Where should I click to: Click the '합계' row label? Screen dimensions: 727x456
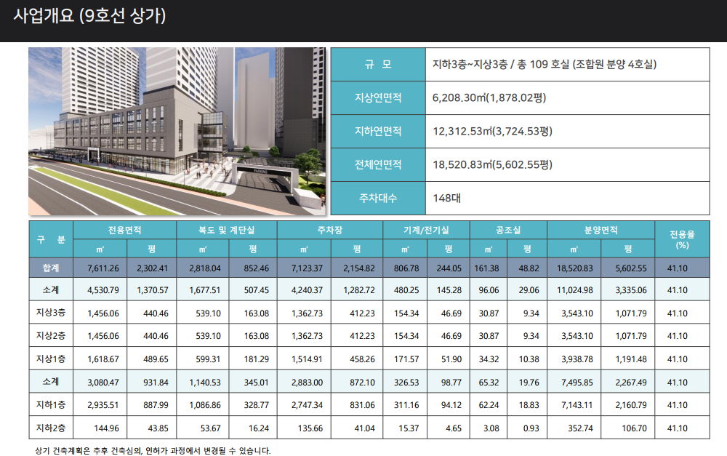pos(51,268)
